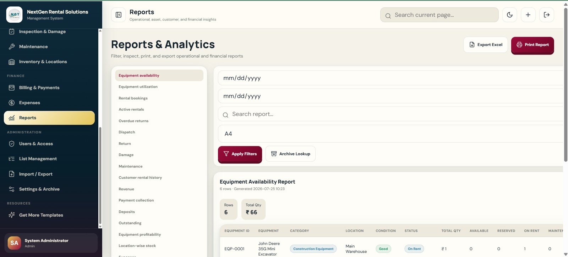568x257 pixels.
Task: Select the Dispatch report
Action: coord(159,132)
